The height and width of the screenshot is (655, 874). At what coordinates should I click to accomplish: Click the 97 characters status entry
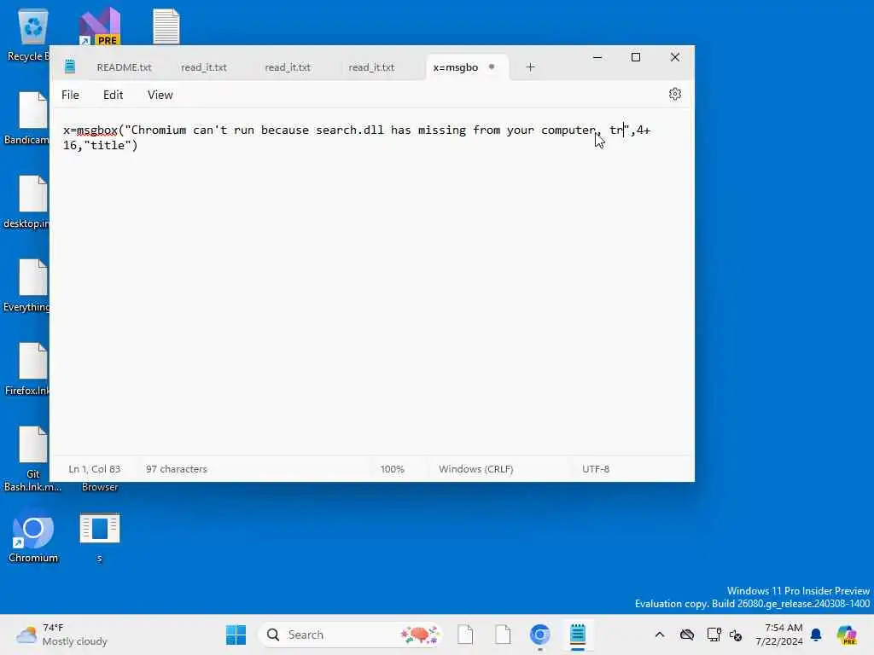pos(176,469)
